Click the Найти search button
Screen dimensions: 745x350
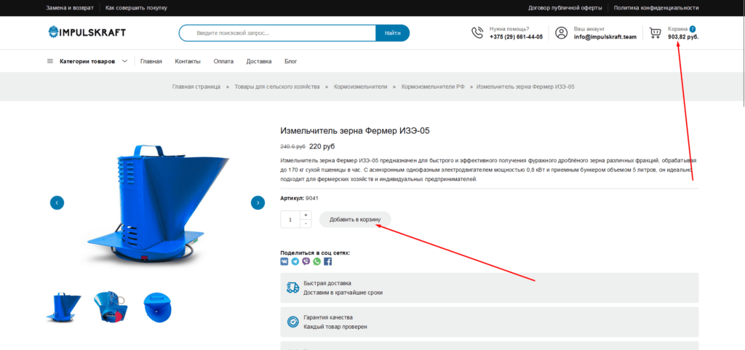click(x=392, y=33)
